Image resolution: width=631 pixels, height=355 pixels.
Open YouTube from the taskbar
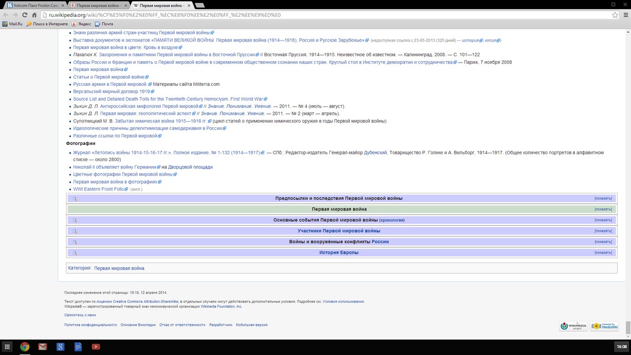(x=96, y=347)
